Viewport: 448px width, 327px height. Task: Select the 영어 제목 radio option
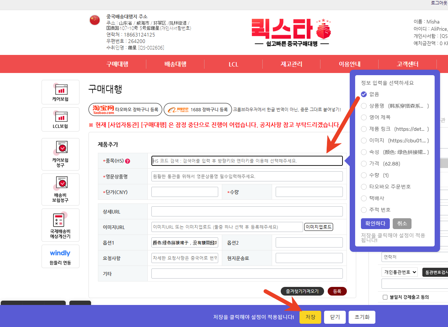tap(364, 117)
